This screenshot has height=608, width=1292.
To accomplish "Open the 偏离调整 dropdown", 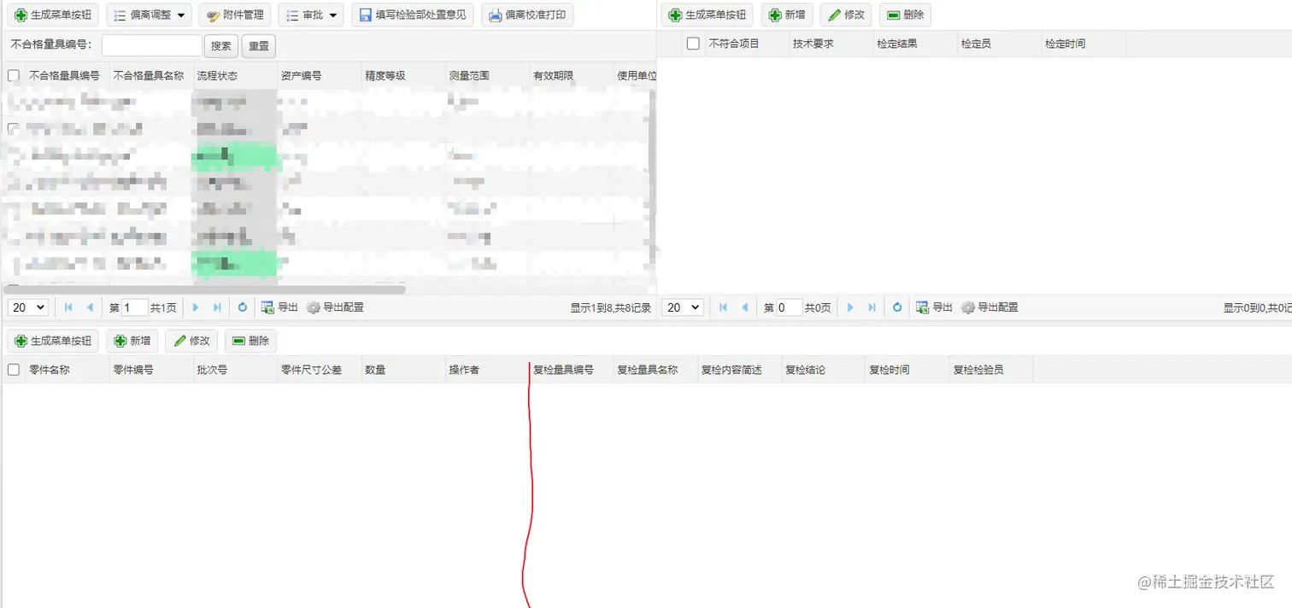I will click(151, 15).
